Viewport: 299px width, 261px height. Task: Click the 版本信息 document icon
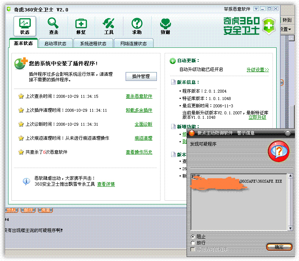[173, 82]
